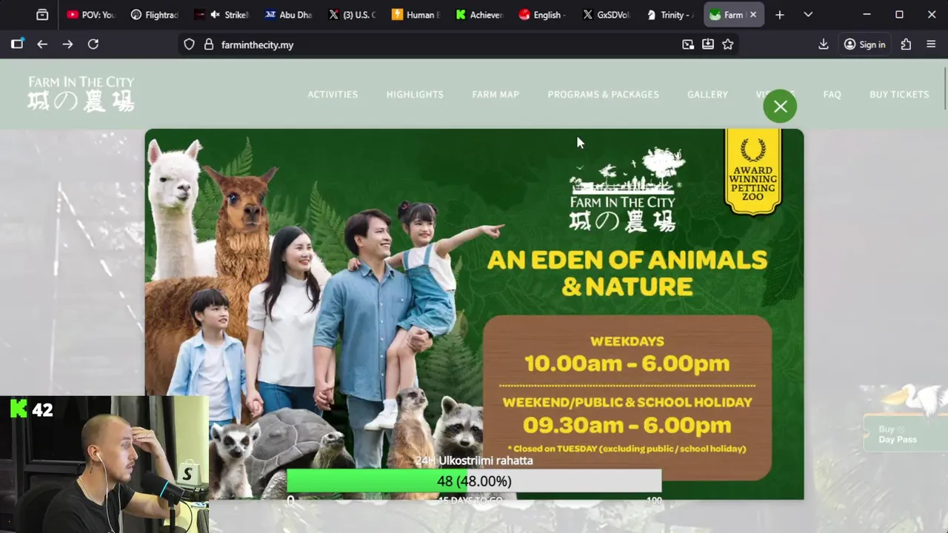This screenshot has height=533, width=948.
Task: Click the green donation progress bar
Action: (474, 481)
